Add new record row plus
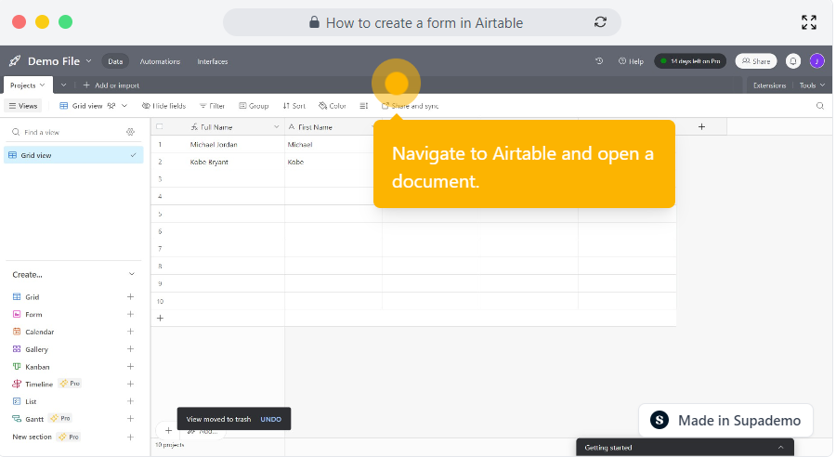836x457 pixels. coord(160,318)
